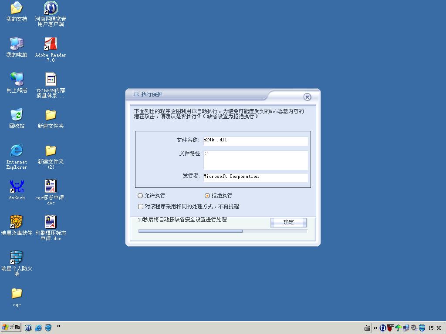Click the blue N tray icon

tap(383, 328)
